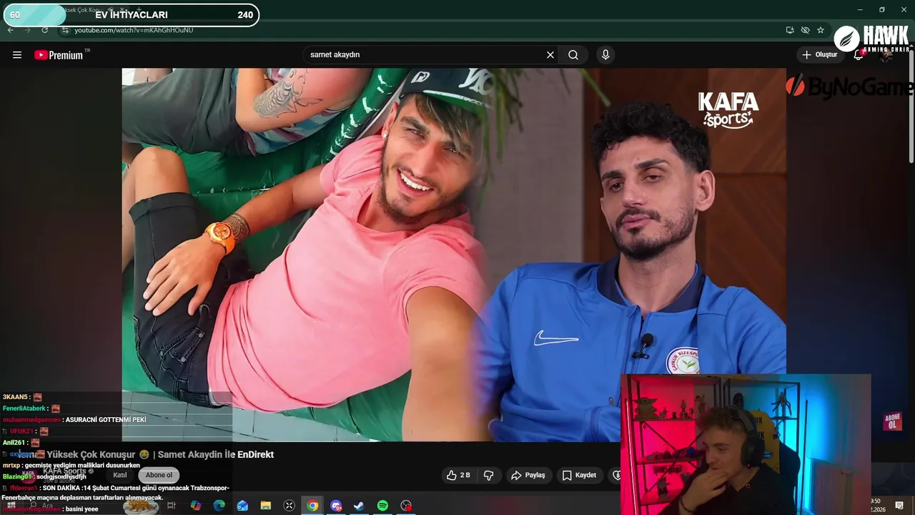Click the Katıl join button

coord(120,475)
